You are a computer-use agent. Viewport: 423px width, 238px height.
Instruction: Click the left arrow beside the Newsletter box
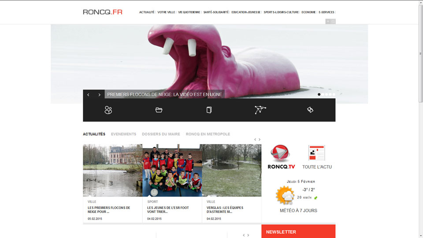[x=244, y=235]
